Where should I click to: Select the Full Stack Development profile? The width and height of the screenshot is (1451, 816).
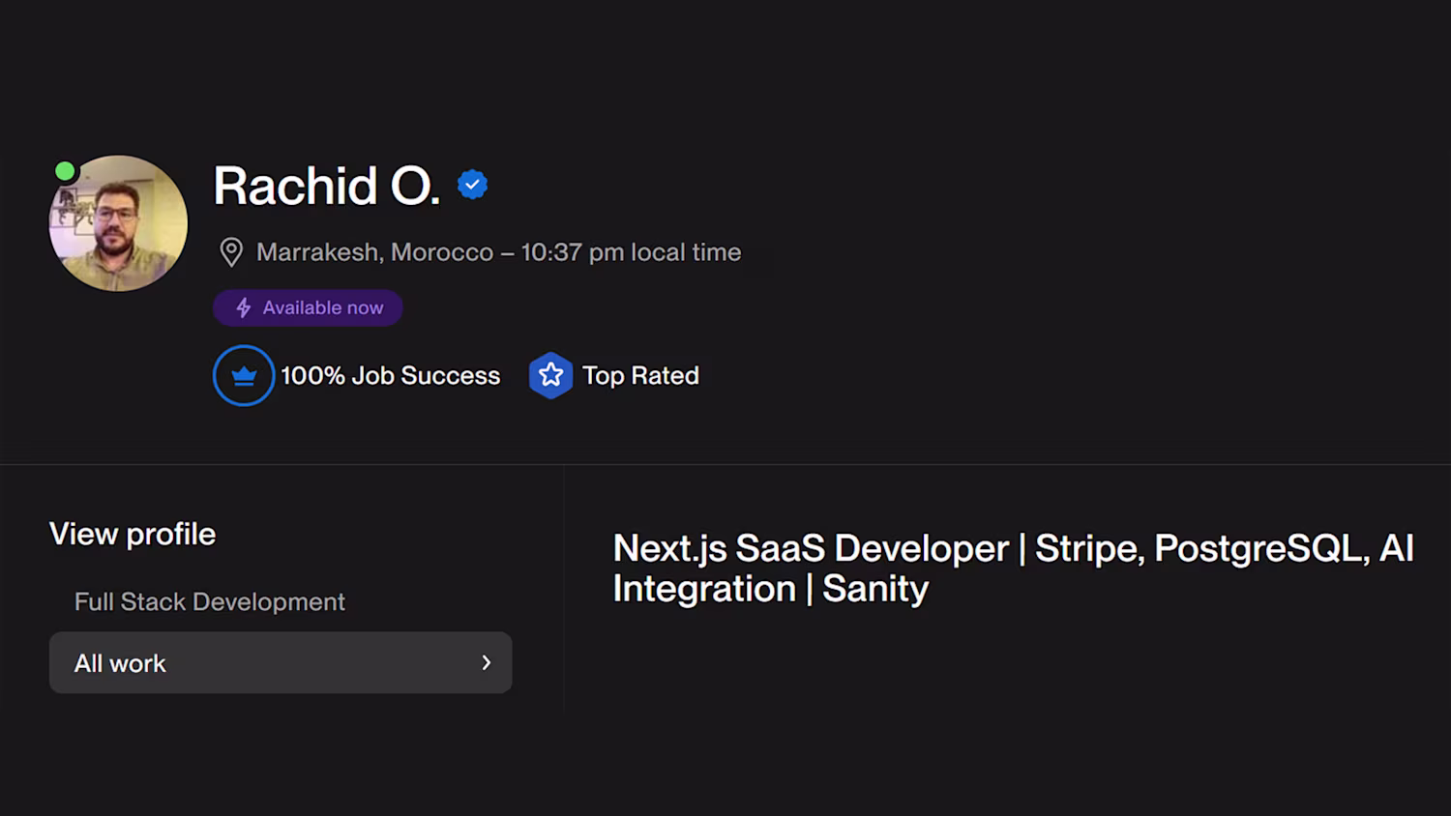[209, 601]
